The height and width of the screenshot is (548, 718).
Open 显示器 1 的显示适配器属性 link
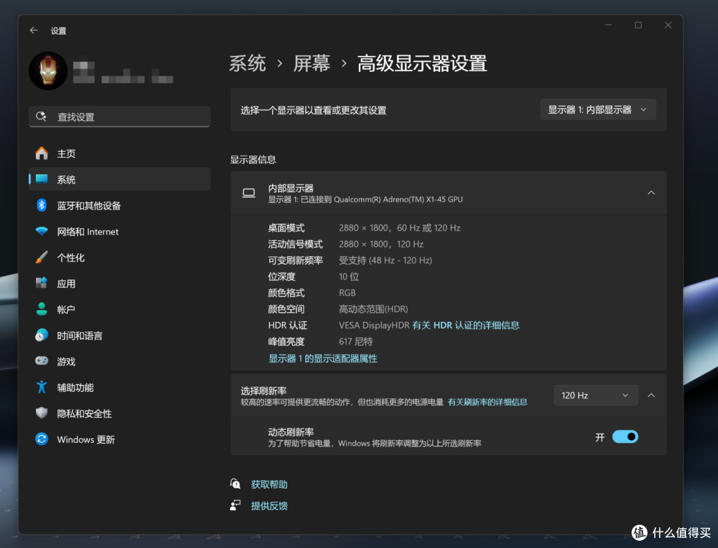323,358
